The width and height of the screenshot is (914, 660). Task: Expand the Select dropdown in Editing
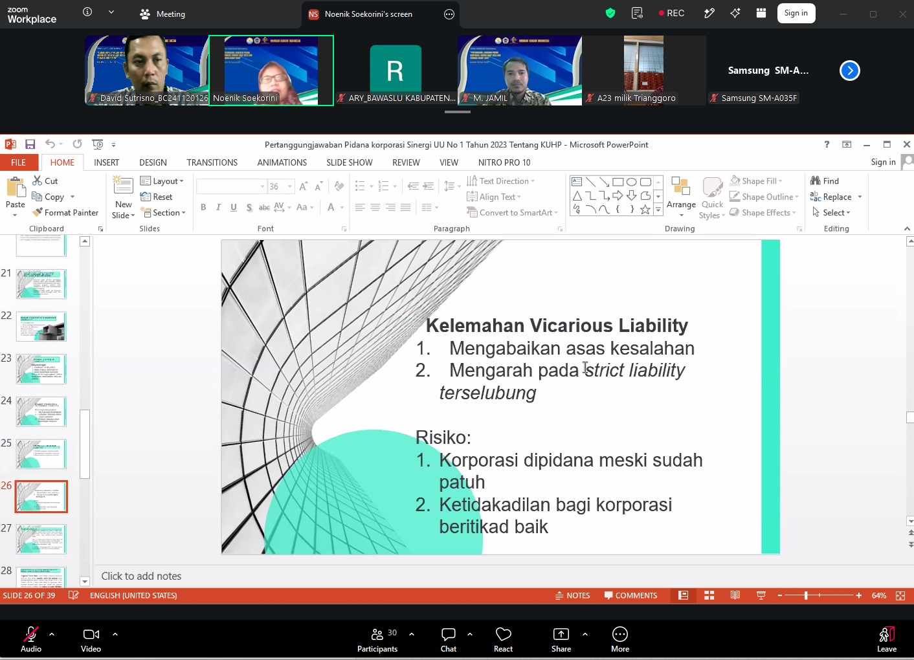pos(831,212)
